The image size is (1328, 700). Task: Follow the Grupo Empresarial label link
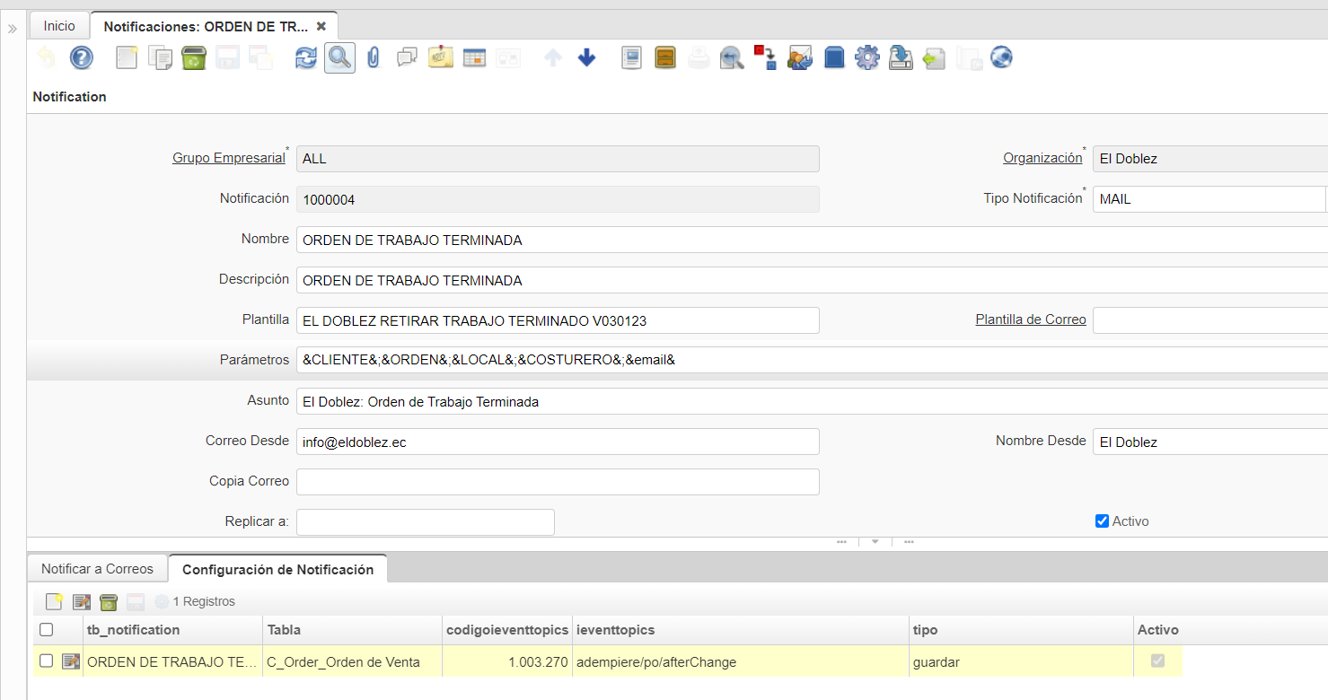[x=228, y=158]
